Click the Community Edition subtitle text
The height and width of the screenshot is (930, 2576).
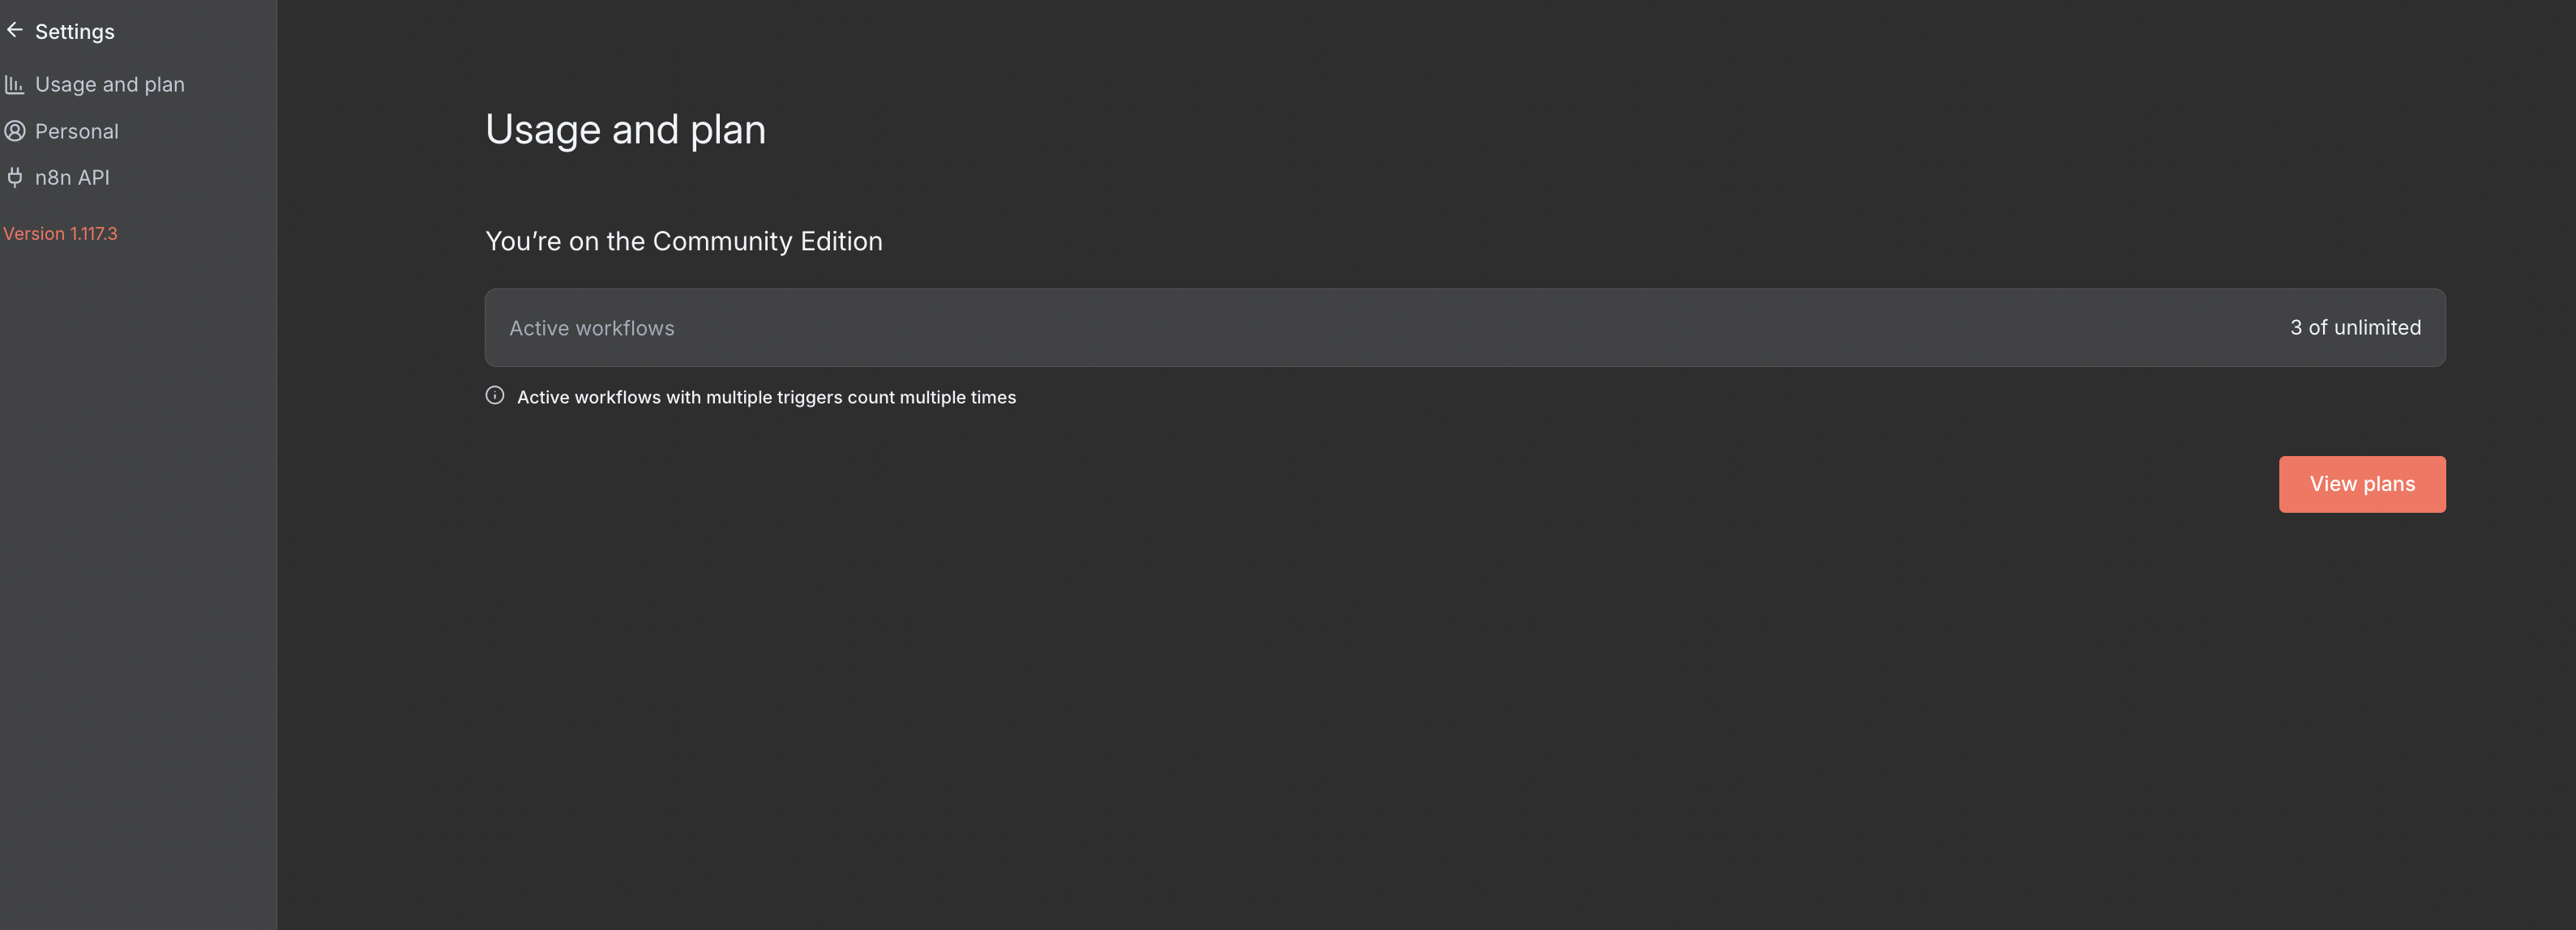pos(684,241)
